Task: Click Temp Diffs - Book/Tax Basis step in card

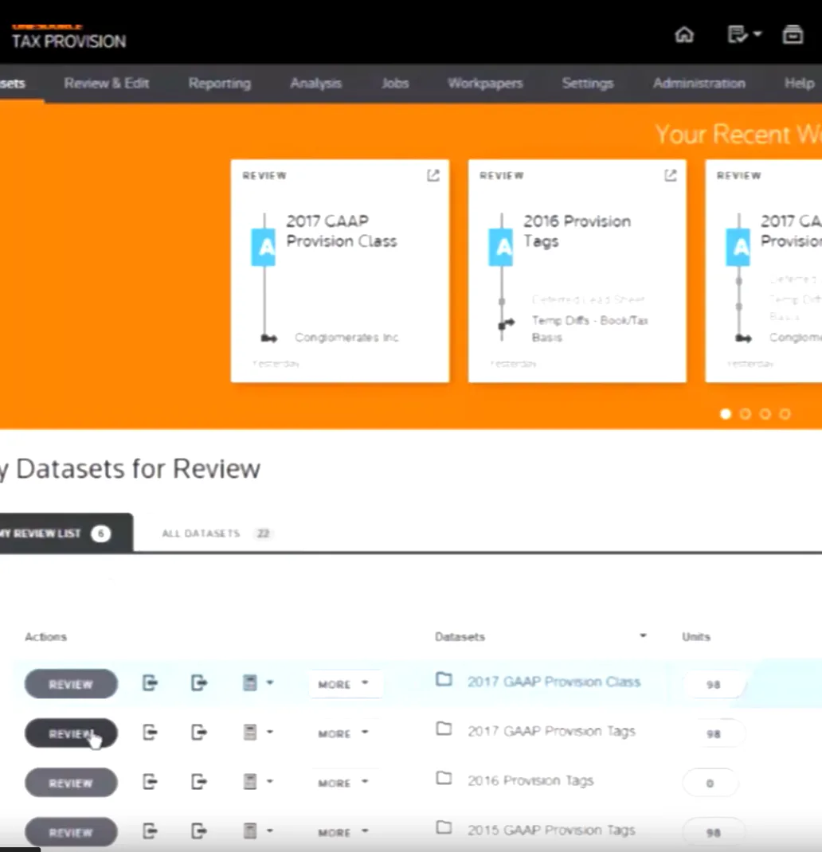Action: point(589,329)
